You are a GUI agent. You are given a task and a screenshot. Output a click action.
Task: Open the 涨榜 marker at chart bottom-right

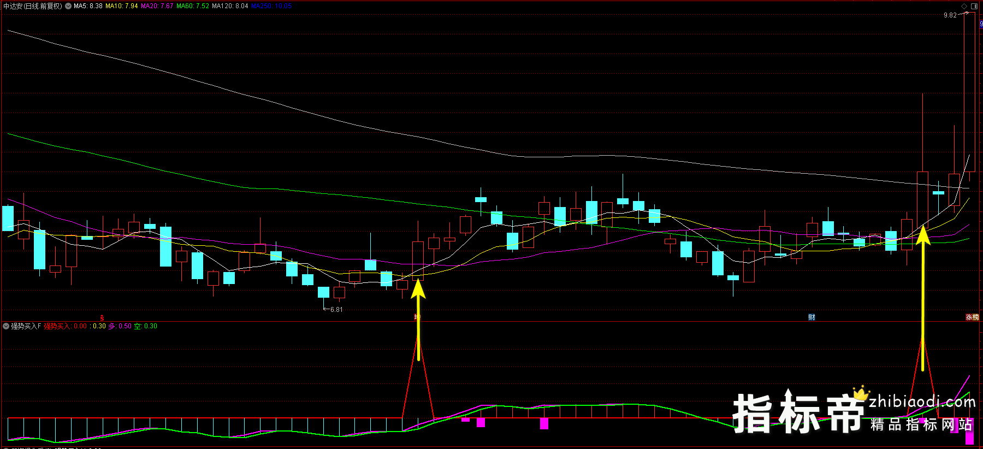[972, 317]
